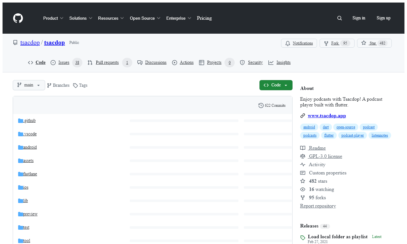The height and width of the screenshot is (244, 407).
Task: Open the main branch selector
Action: (x=29, y=85)
